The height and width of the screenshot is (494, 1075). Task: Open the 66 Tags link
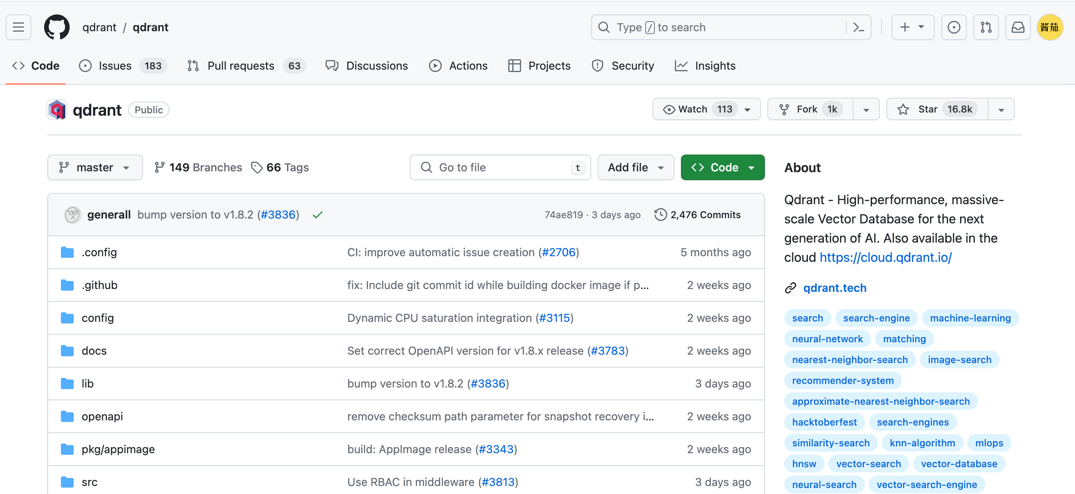[280, 167]
